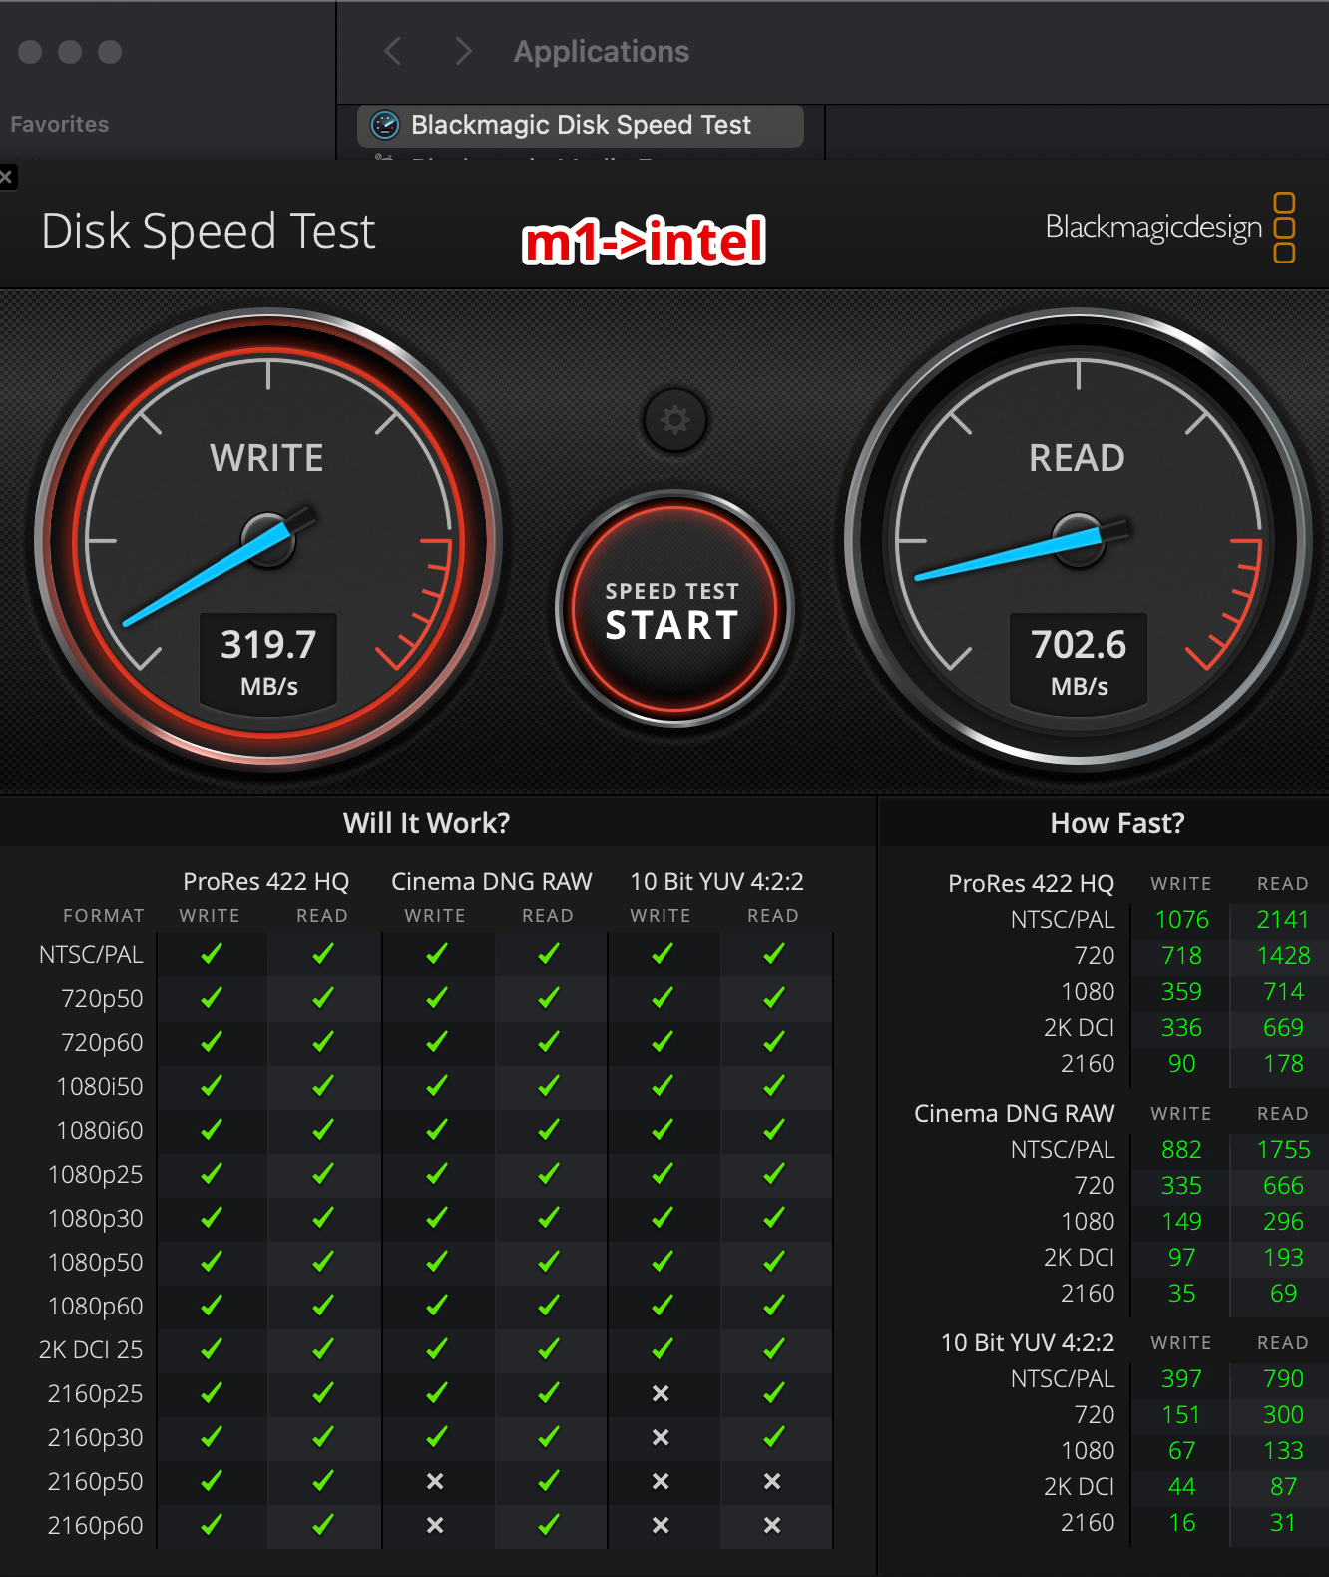This screenshot has height=1577, width=1329.
Task: Click the small X close icon at the top left of the panel
Action: pyautogui.click(x=7, y=178)
